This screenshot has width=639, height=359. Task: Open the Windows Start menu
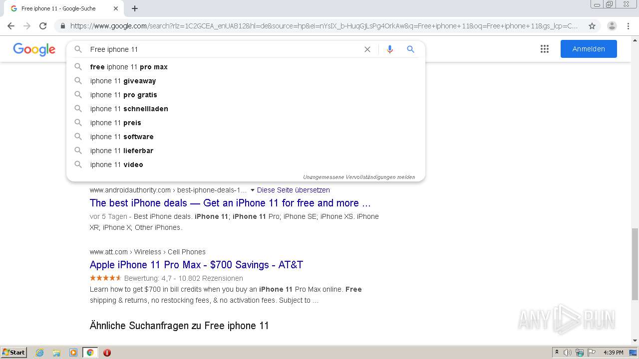(13, 352)
